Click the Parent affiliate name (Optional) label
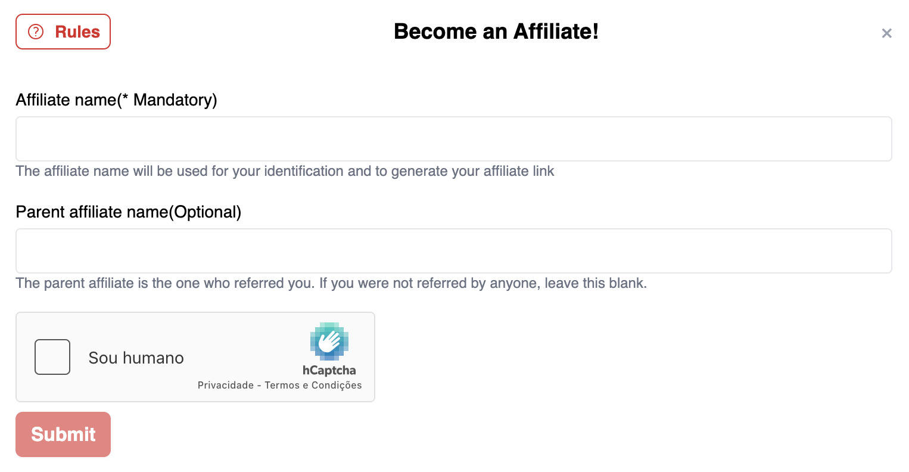This screenshot has width=909, height=472. pos(128,212)
